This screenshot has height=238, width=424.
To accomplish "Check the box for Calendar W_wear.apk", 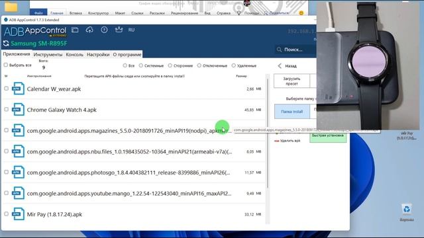I will coord(6,89).
